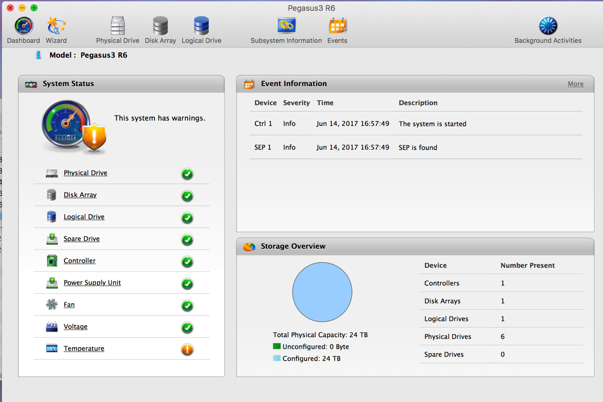Click the Configured light blue legend swatch
The width and height of the screenshot is (603, 402).
click(277, 358)
